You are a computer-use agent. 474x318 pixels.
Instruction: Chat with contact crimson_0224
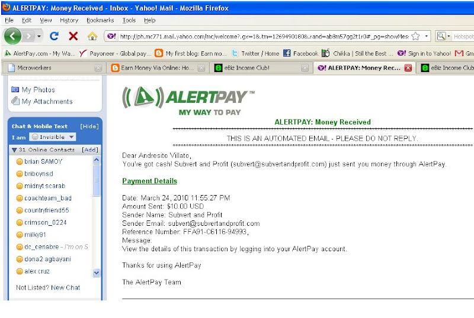[46, 222]
